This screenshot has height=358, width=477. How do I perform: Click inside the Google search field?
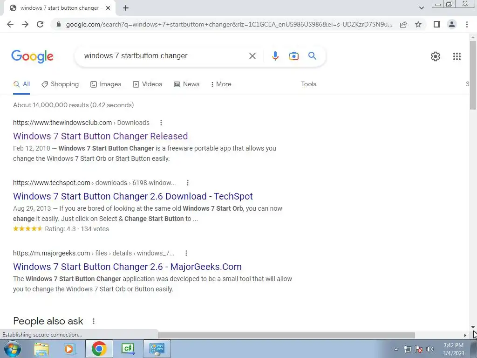(x=164, y=56)
